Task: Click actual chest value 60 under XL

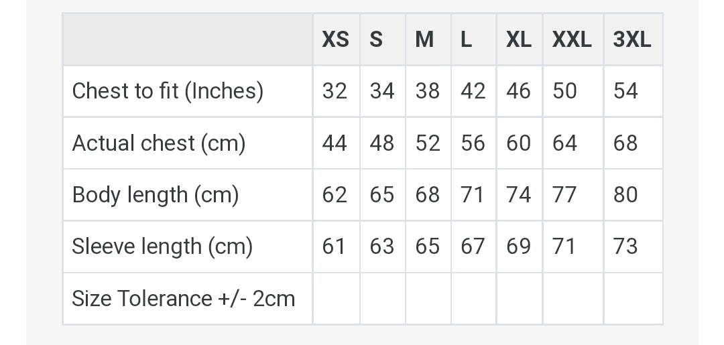Action: (x=518, y=143)
